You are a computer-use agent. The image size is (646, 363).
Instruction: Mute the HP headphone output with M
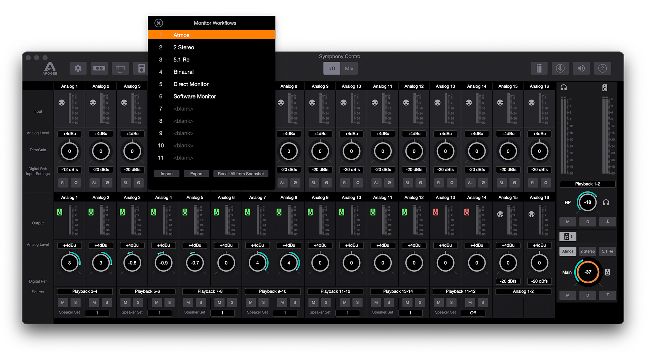tap(568, 221)
